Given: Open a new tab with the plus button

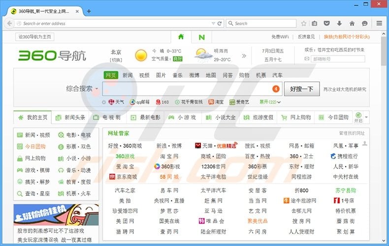Looking at the screenshot, I should [x=89, y=11].
